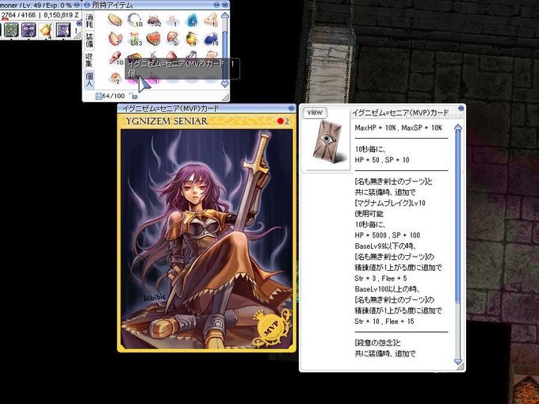Image resolution: width=539 pixels, height=404 pixels.
Task: Click description panel scroll down arrow
Action: (x=458, y=361)
